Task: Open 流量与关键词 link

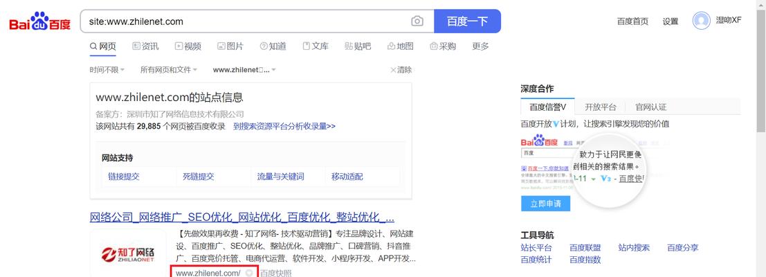Action: pyautogui.click(x=281, y=177)
